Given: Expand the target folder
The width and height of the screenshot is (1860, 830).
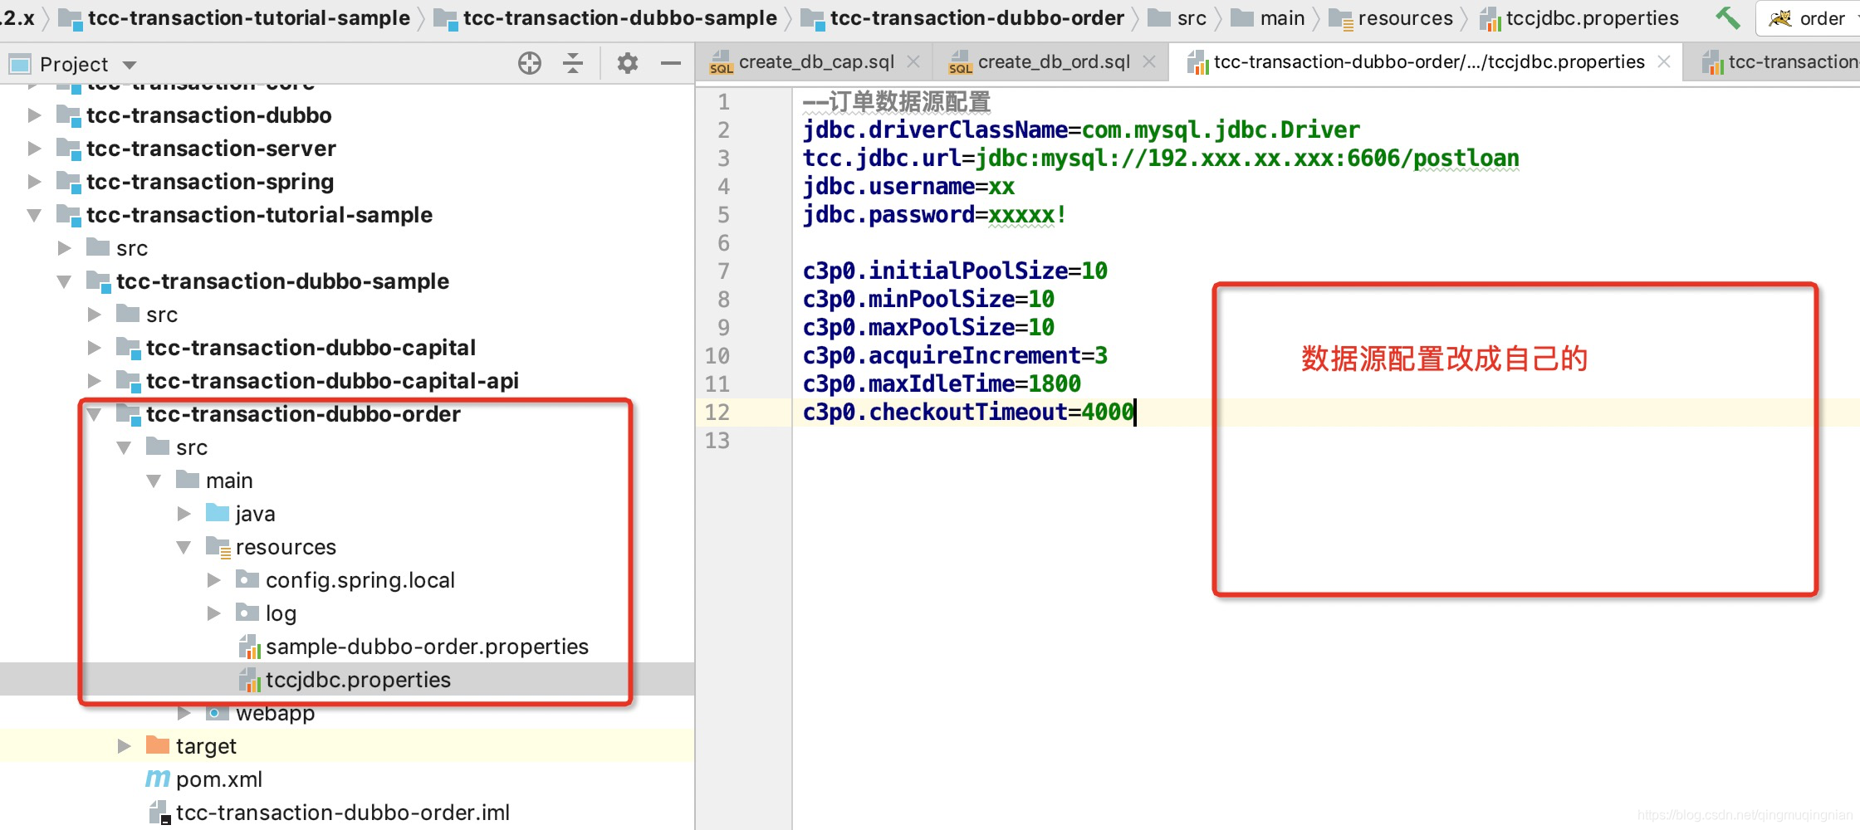Looking at the screenshot, I should [124, 746].
